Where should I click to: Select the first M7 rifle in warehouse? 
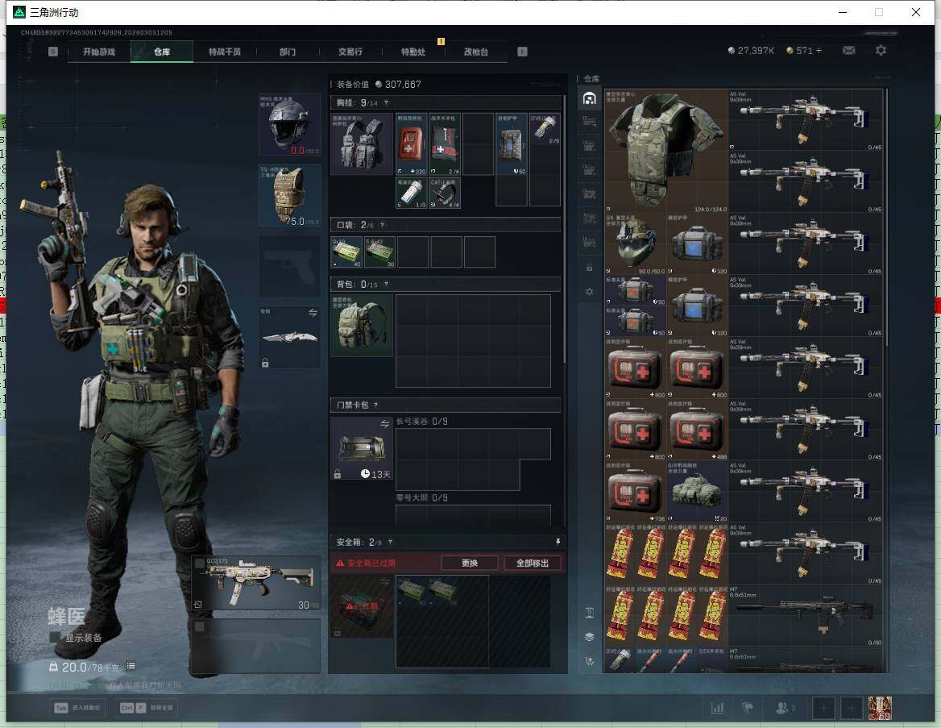[806, 616]
